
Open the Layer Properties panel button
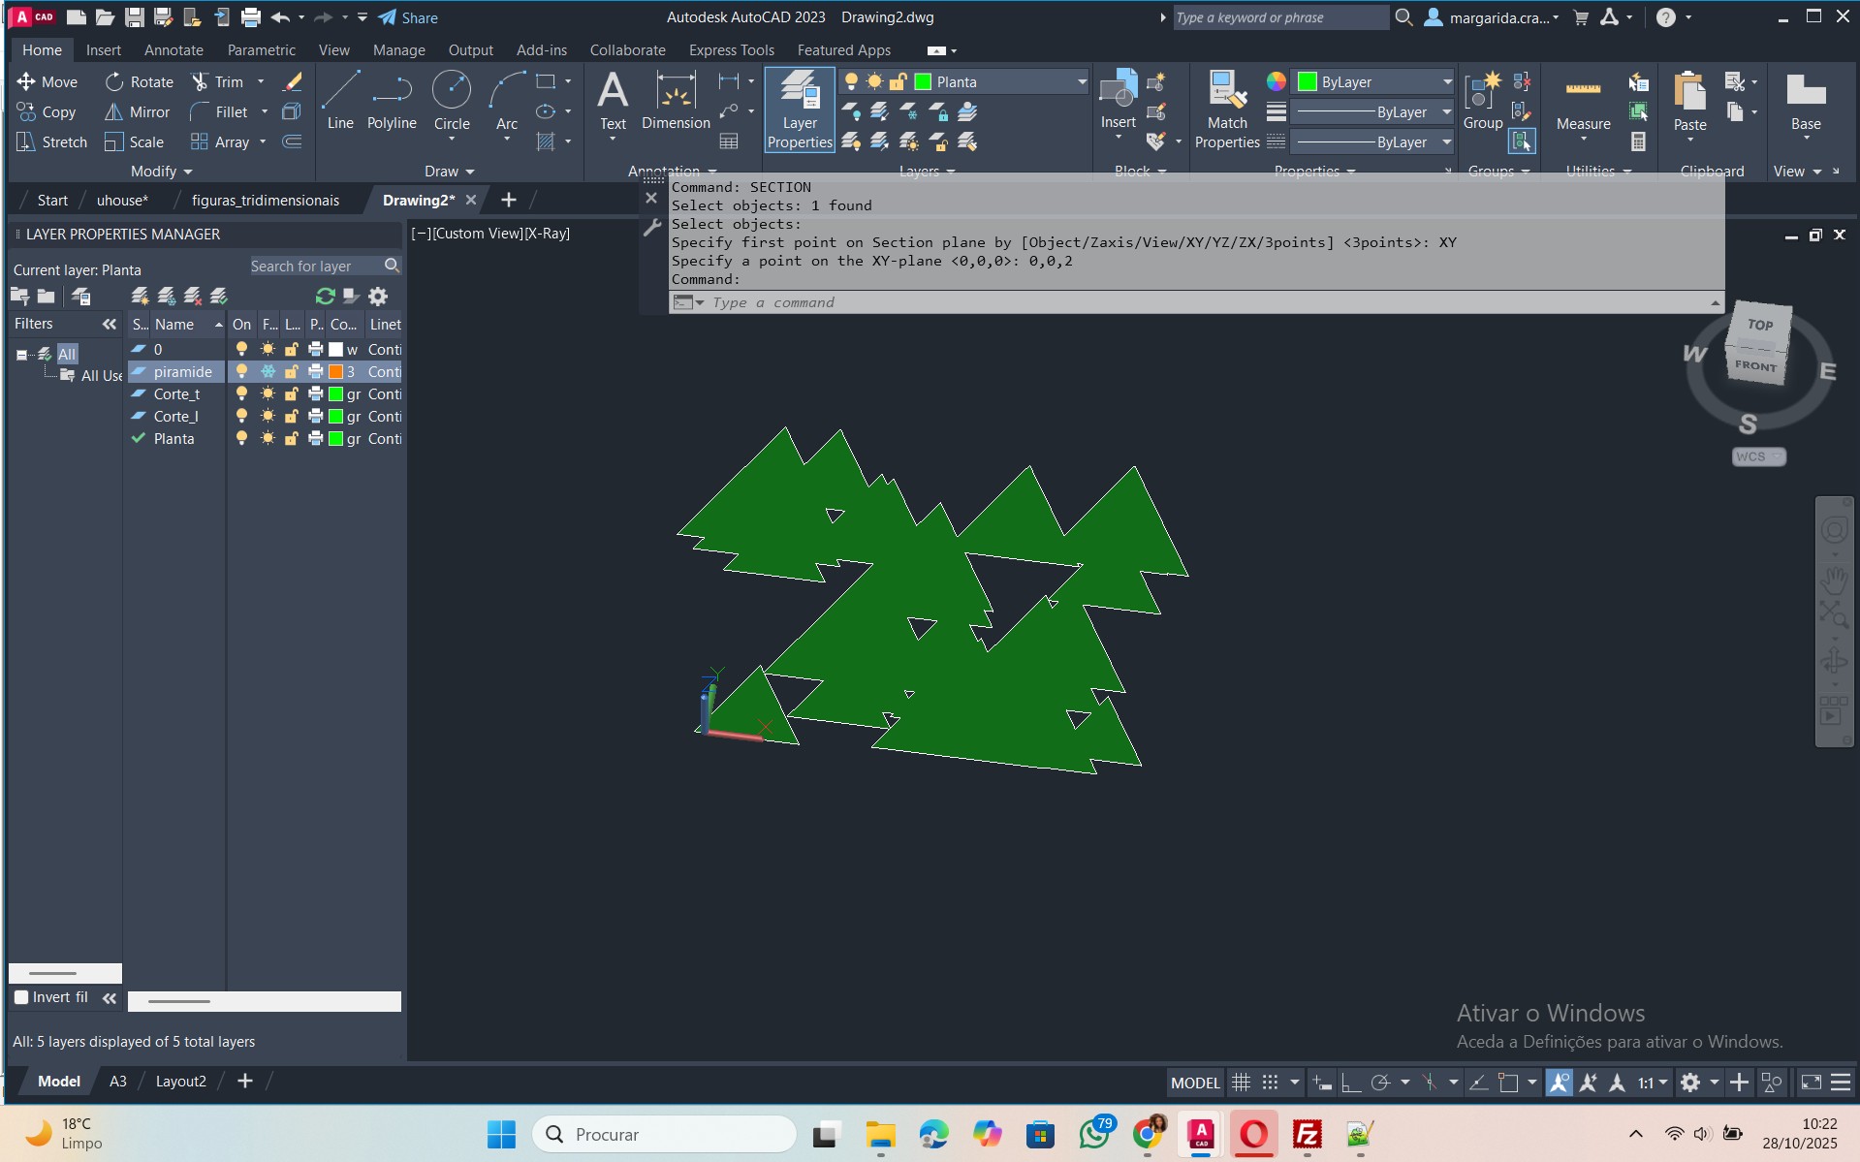(800, 110)
